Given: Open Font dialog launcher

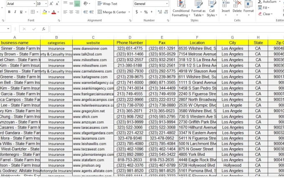Looking at the screenshot, I should (59, 21).
